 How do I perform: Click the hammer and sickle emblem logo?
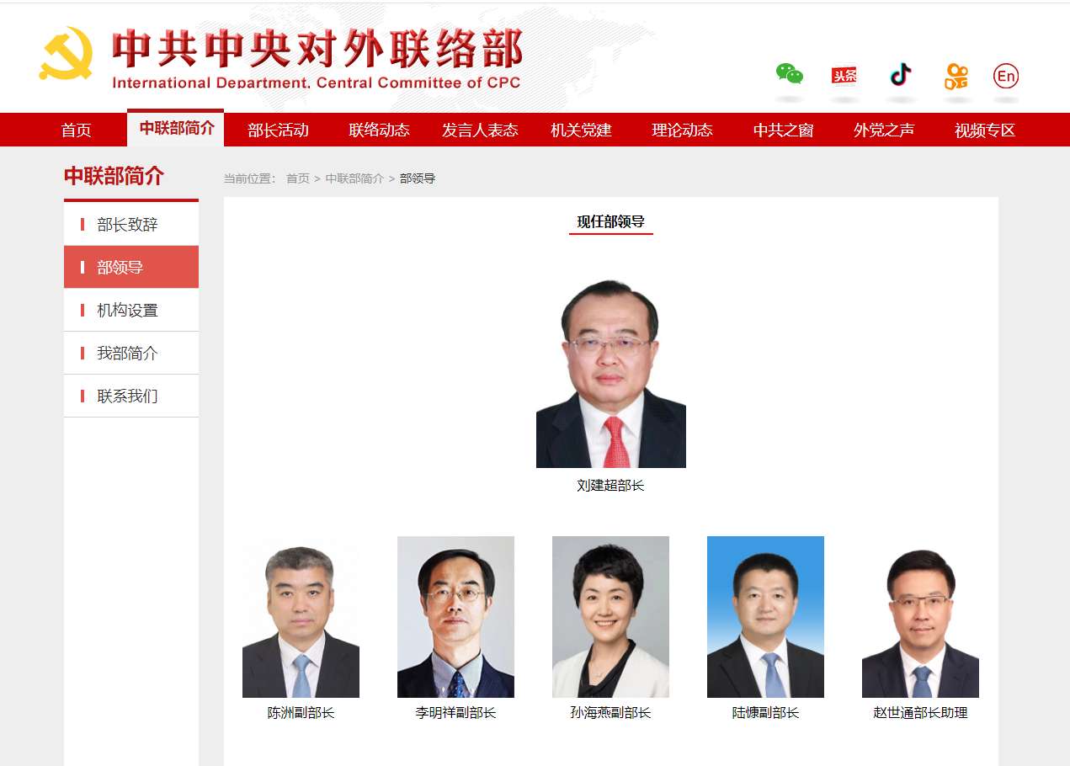pos(66,54)
